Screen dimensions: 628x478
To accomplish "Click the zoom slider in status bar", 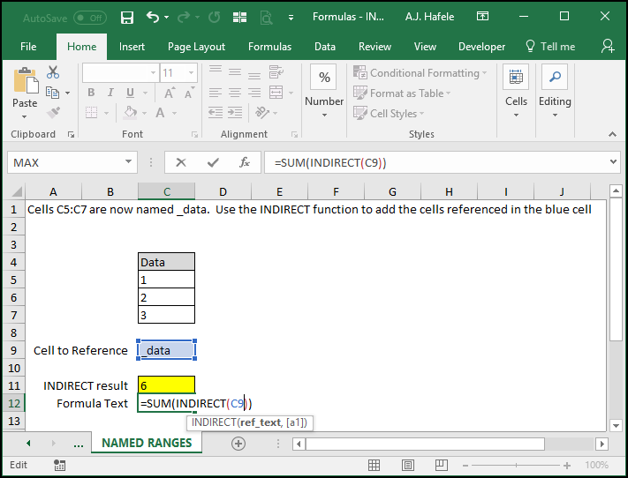I will pos(516,465).
